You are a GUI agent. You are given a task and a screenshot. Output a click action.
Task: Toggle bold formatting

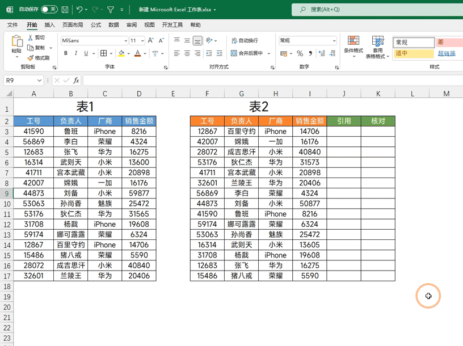click(x=65, y=53)
